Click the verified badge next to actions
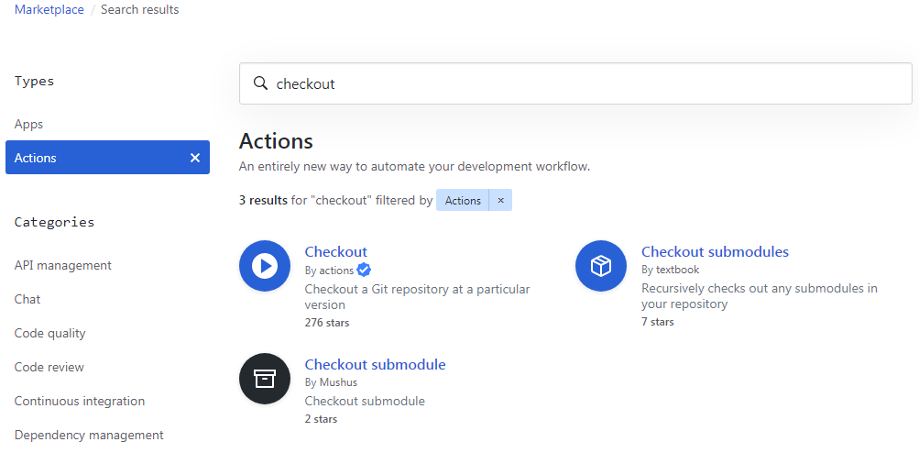The image size is (919, 453). [x=364, y=270]
